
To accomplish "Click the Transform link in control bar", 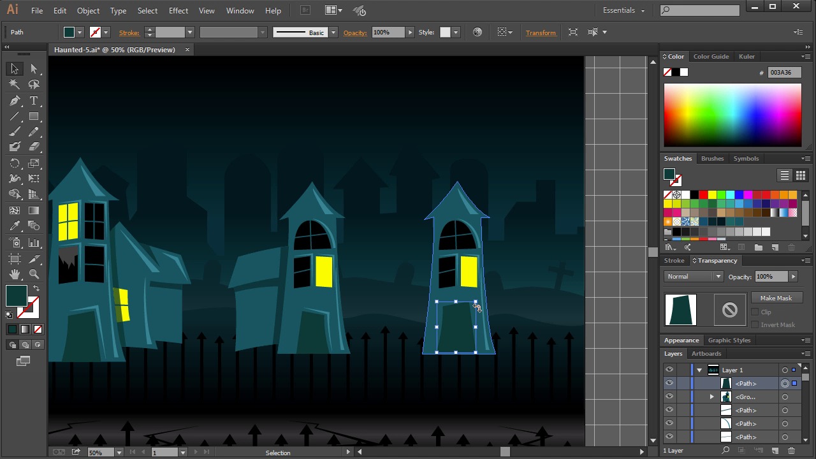I will [x=541, y=33].
